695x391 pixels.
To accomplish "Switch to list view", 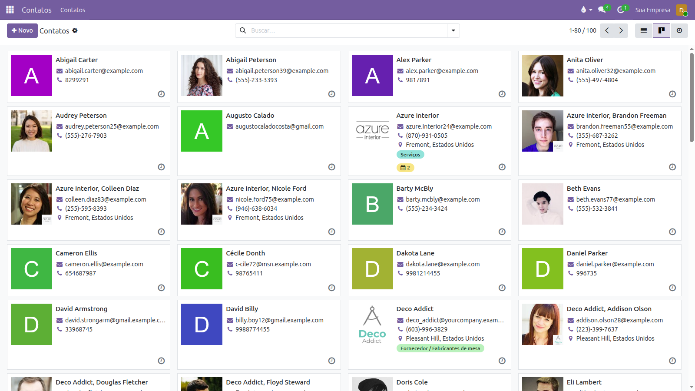I will pyautogui.click(x=644, y=30).
